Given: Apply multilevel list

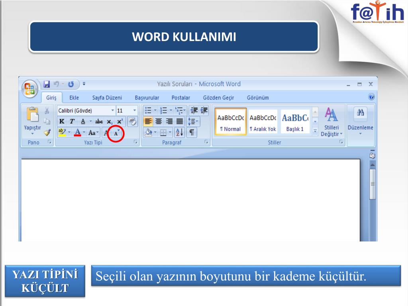Looking at the screenshot, I should (180, 111).
